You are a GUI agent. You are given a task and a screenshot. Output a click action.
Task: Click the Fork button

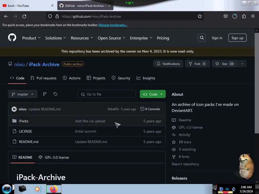point(197,64)
